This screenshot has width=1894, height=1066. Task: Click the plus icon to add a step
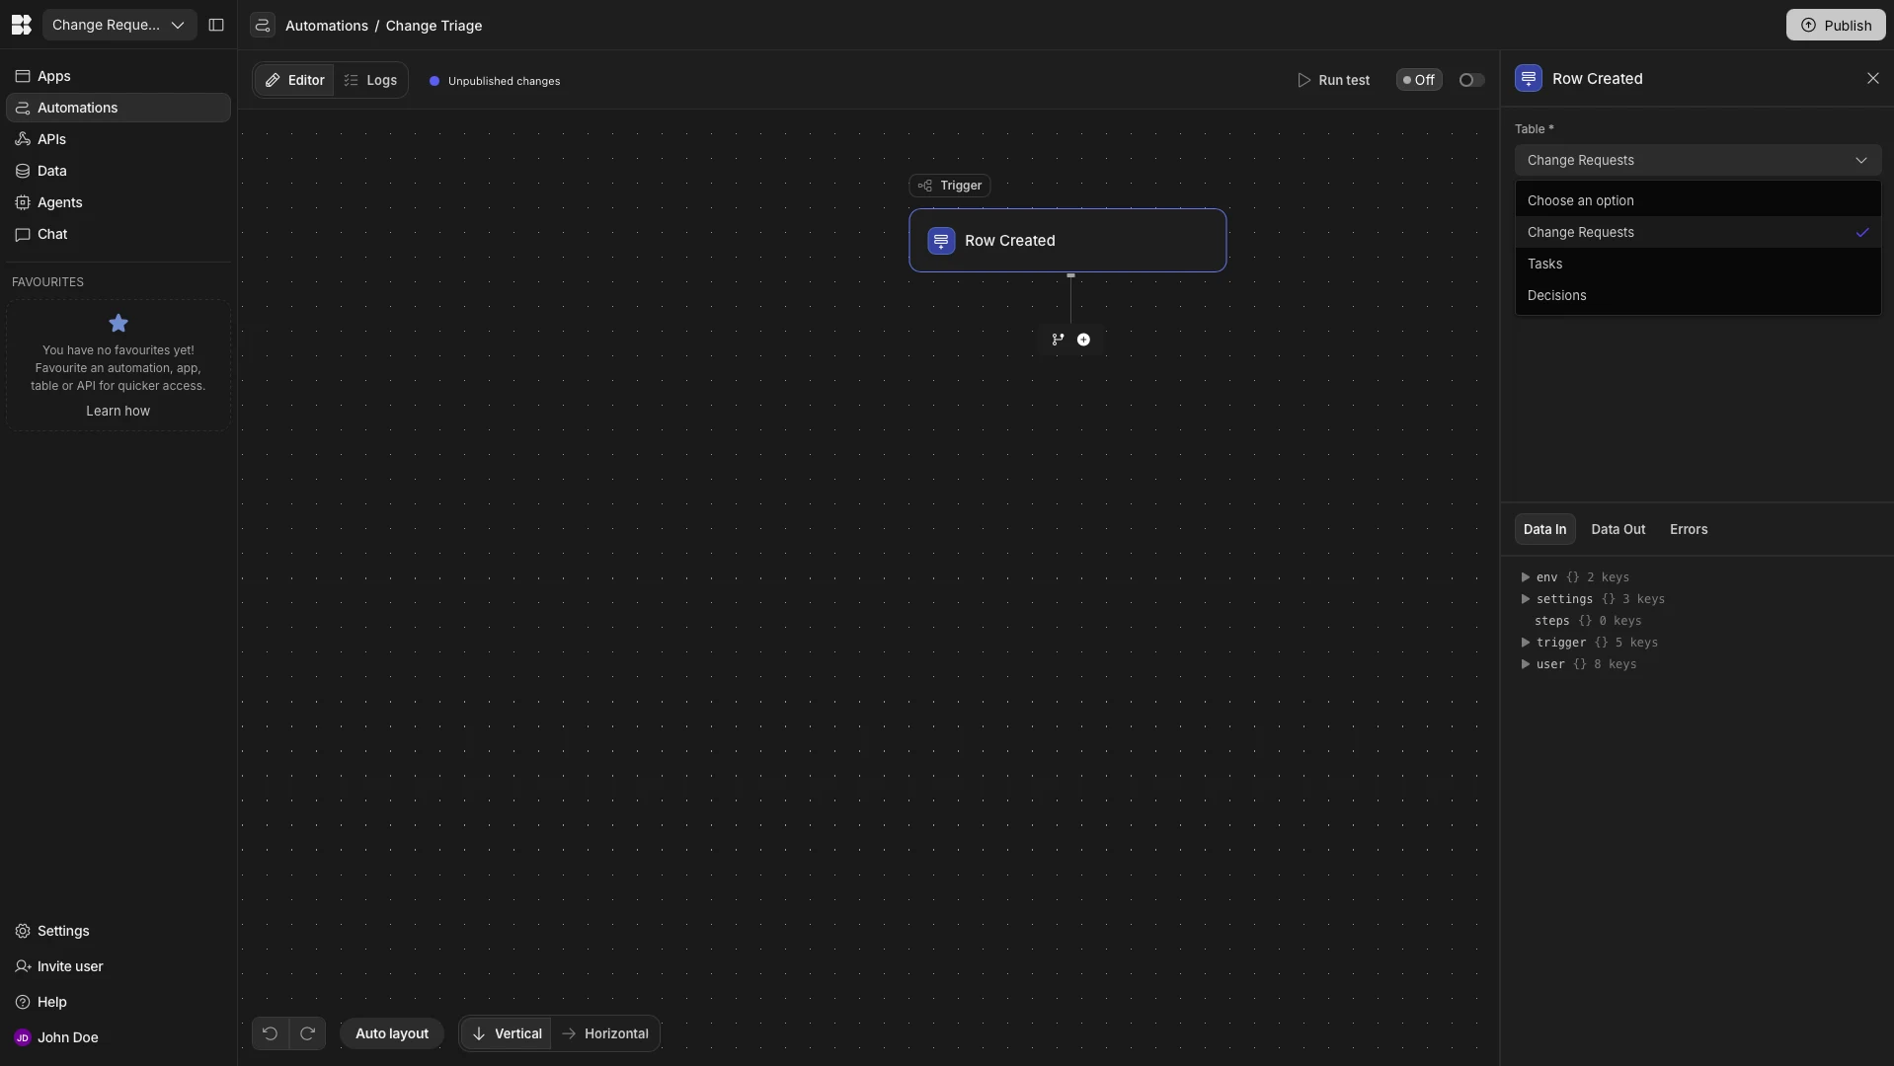[1083, 339]
